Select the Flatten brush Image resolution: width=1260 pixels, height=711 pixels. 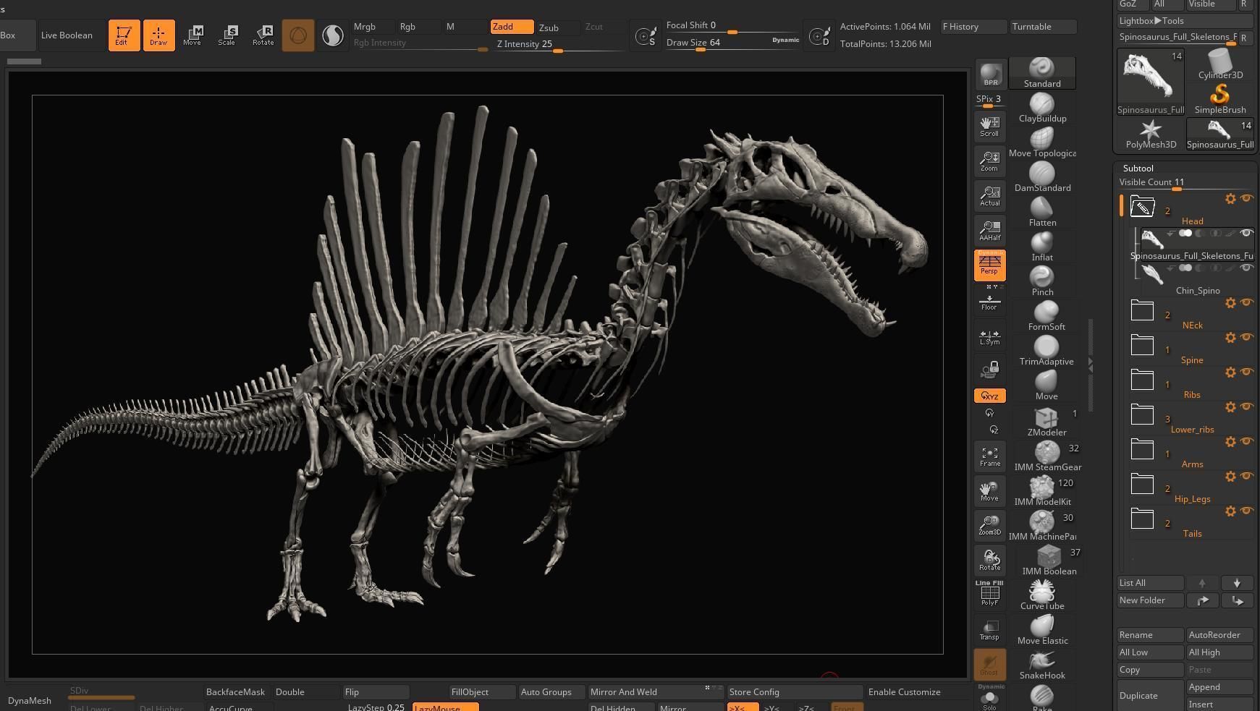(1042, 212)
